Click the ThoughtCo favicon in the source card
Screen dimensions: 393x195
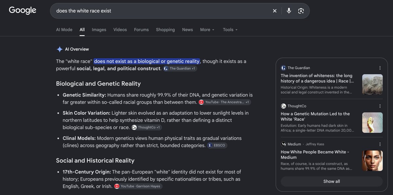click(283, 106)
